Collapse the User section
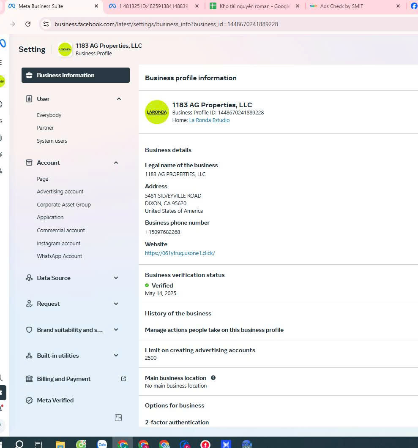 (x=119, y=99)
